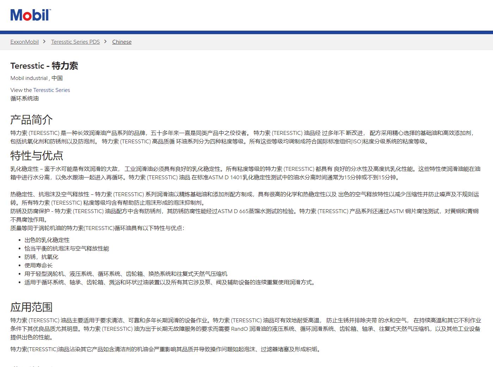Click the '循环系统油' label
The image size is (493, 367).
point(25,98)
